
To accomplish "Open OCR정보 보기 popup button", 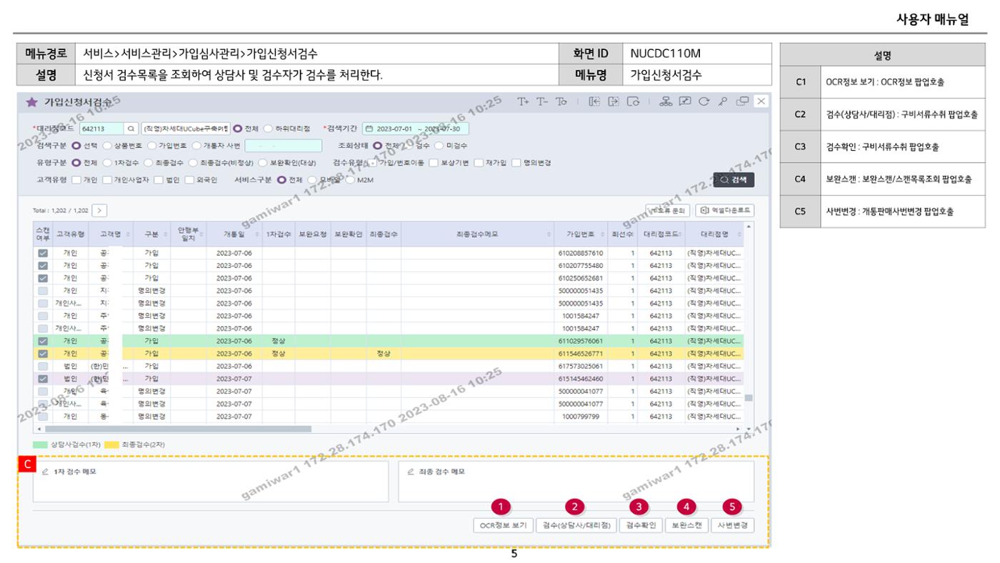I will [x=503, y=525].
